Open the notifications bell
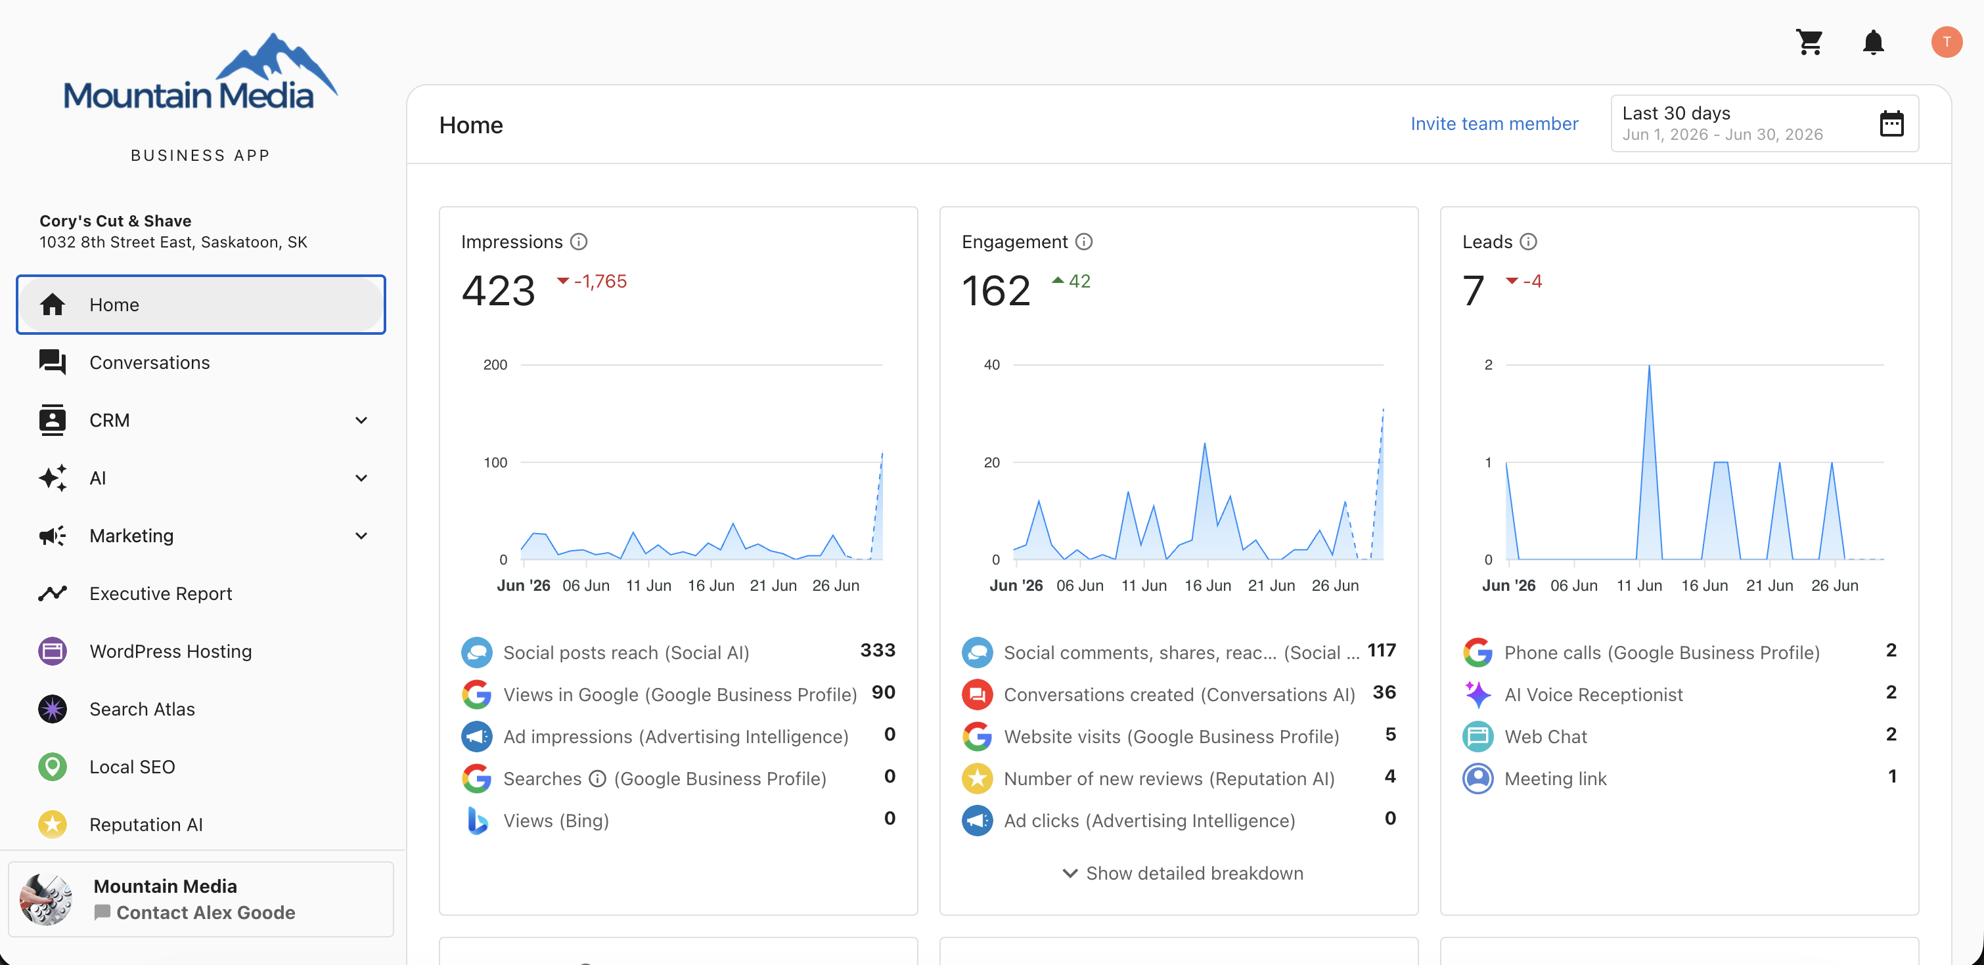The image size is (1984, 965). point(1873,41)
